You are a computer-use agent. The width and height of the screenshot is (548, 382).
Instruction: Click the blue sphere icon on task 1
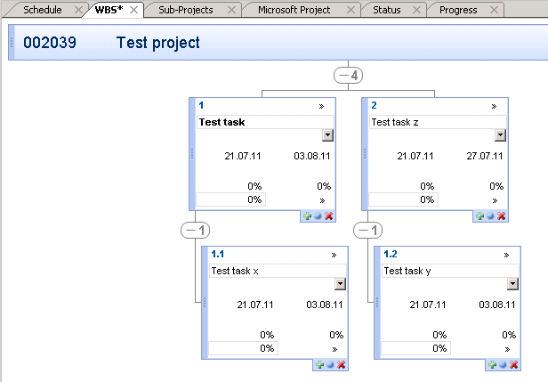(x=318, y=216)
